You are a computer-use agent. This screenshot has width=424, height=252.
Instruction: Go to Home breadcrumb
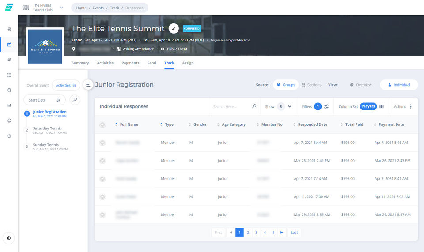tap(81, 8)
